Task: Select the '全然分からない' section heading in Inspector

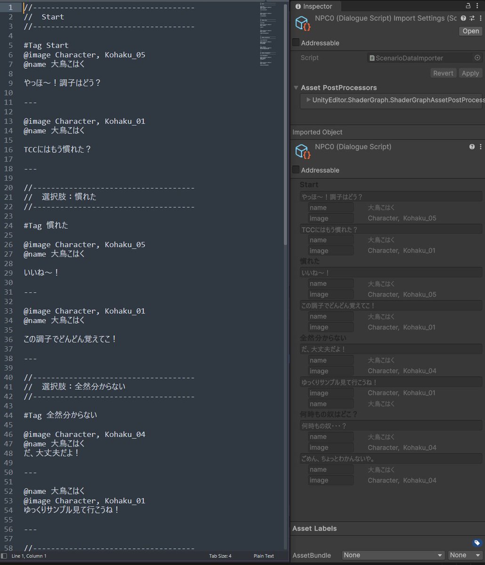Action: pyautogui.click(x=323, y=338)
